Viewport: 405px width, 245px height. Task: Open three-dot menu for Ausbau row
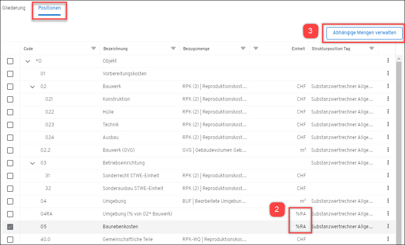click(388, 137)
